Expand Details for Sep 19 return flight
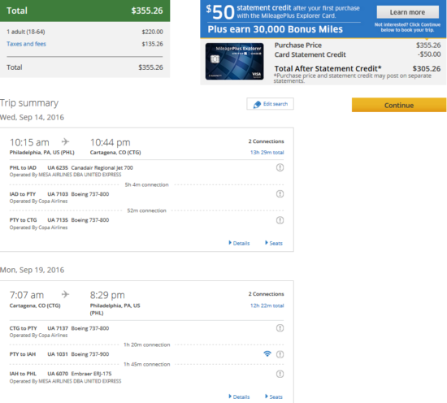Image resolution: width=447 pixels, height=403 pixels. [x=239, y=396]
